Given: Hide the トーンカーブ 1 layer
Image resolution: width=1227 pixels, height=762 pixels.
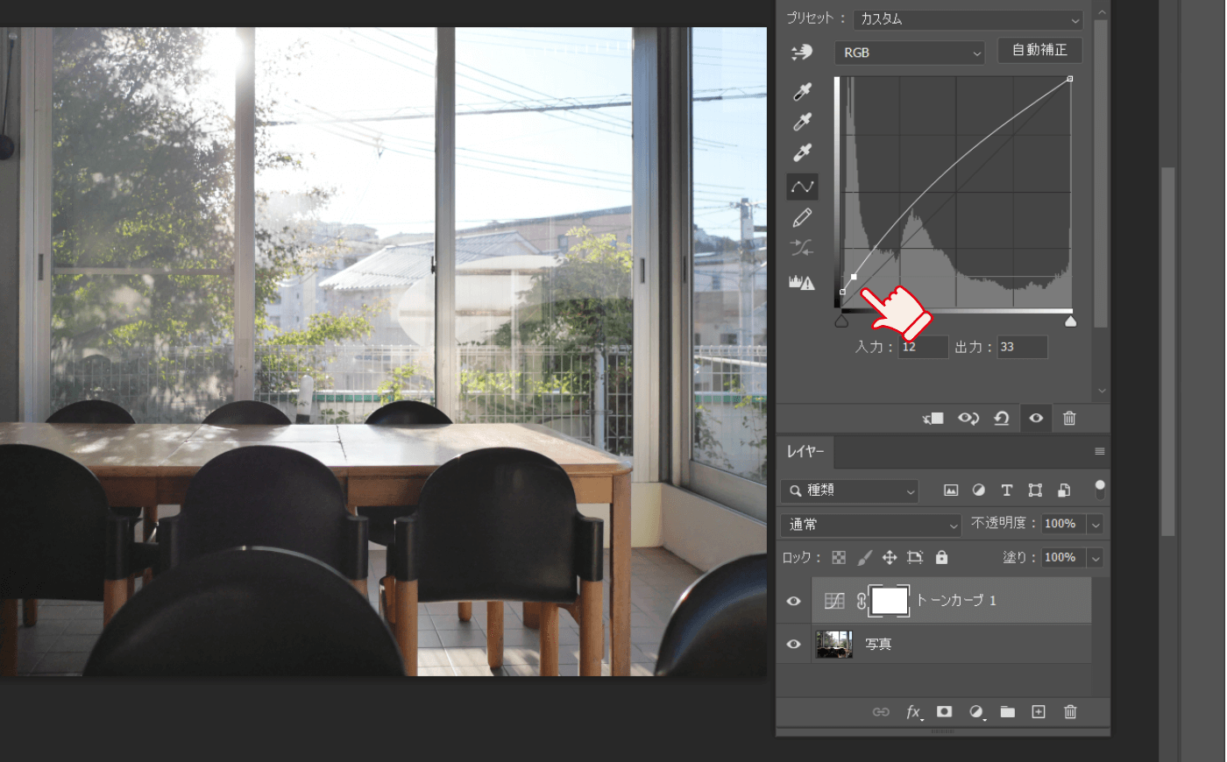Looking at the screenshot, I should coord(793,601).
